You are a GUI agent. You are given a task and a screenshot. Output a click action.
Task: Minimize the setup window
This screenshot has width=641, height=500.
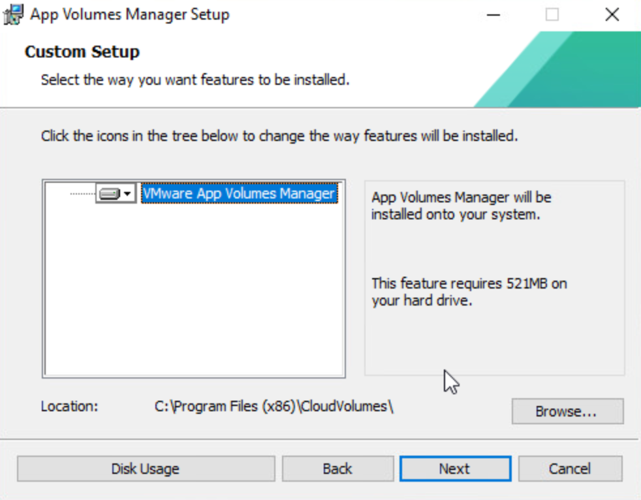493,14
